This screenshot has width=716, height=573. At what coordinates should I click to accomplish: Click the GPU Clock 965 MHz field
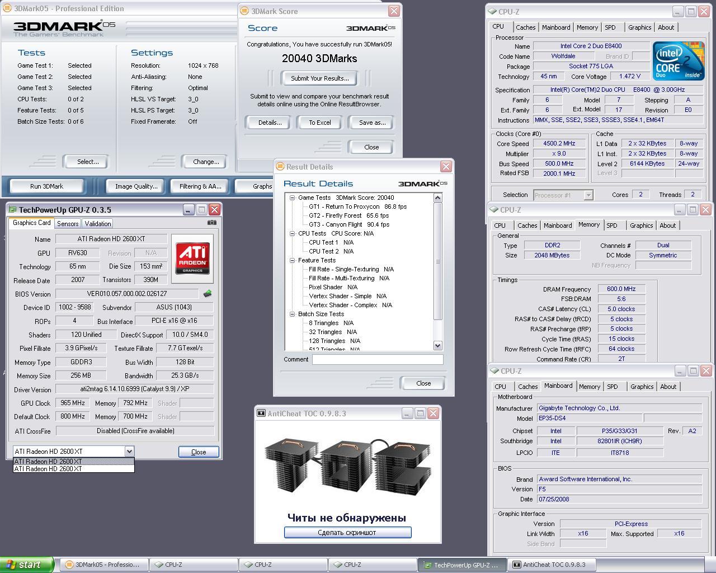click(73, 403)
